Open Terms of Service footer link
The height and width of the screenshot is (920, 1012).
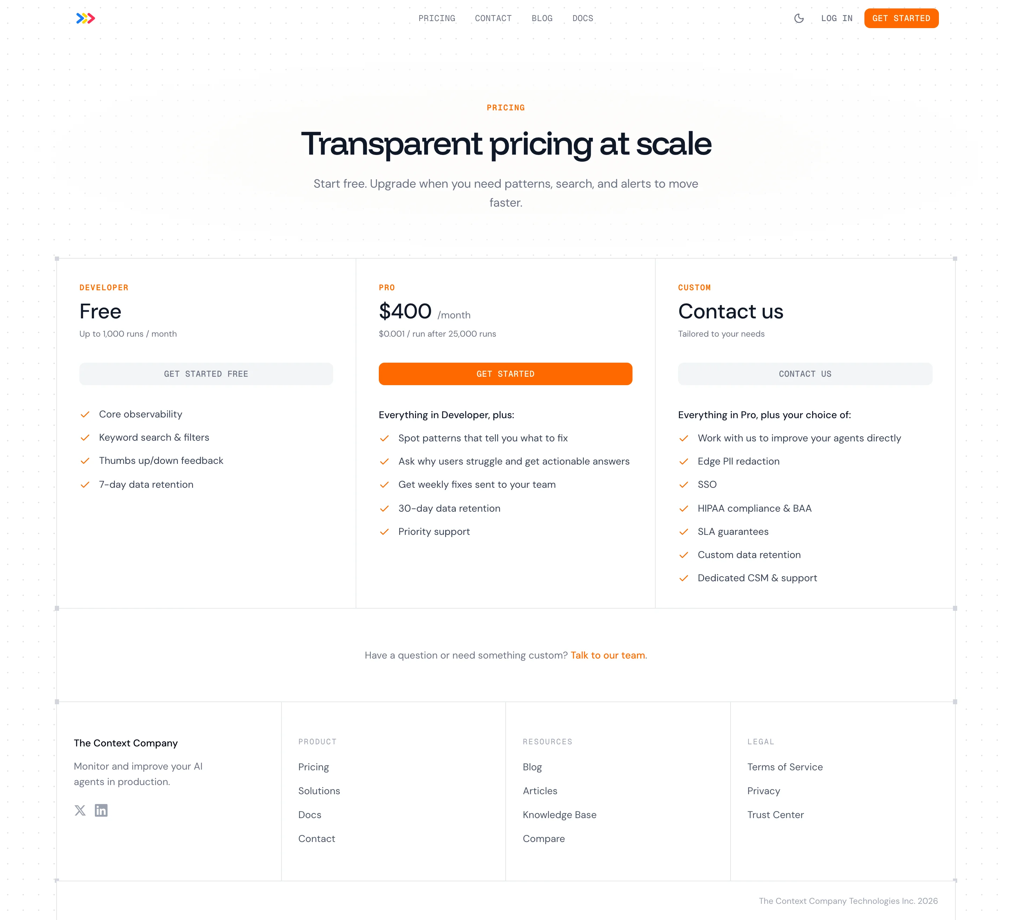pos(785,767)
